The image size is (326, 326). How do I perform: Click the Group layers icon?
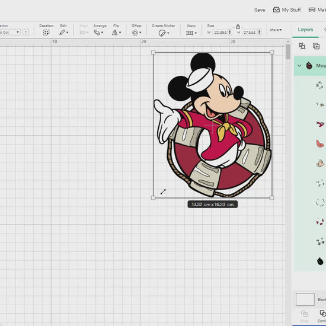302,46
